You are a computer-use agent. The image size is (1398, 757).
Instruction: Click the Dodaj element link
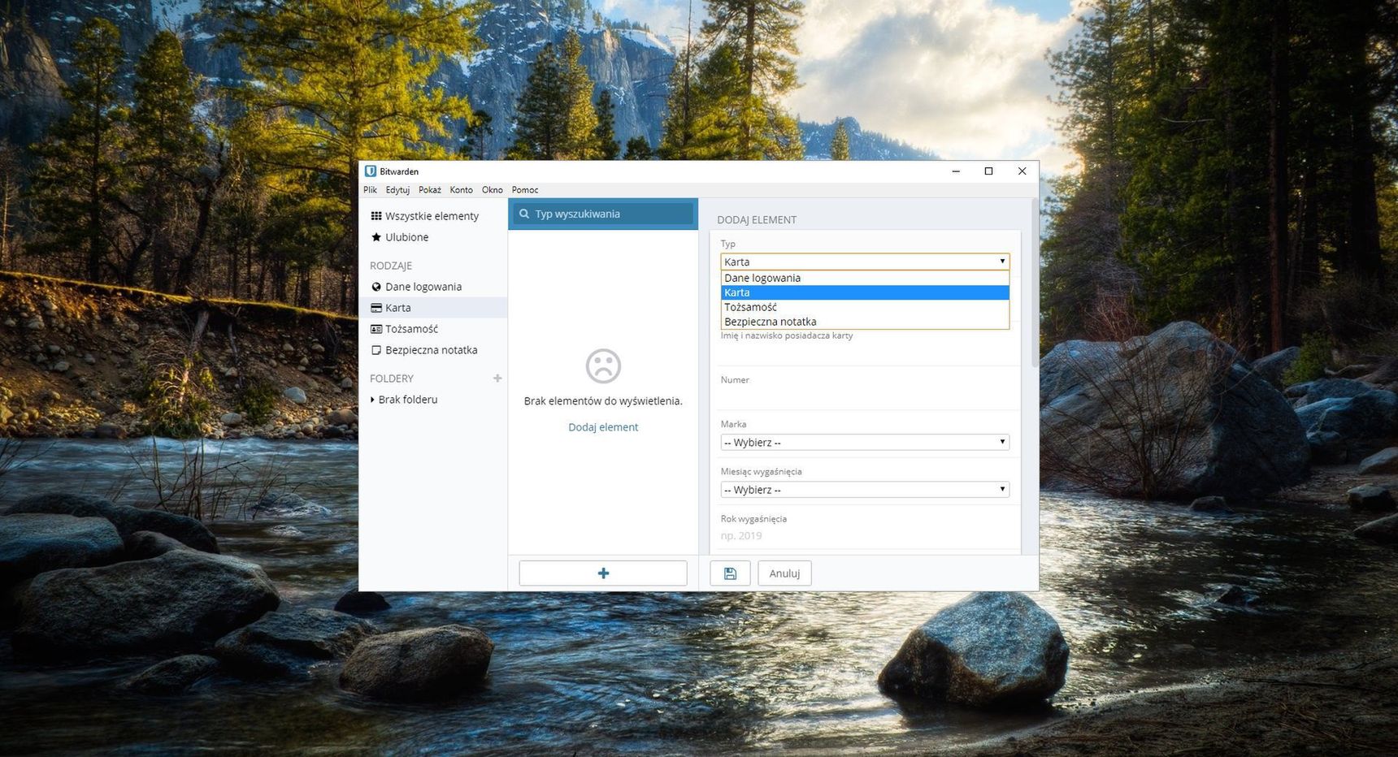point(603,427)
